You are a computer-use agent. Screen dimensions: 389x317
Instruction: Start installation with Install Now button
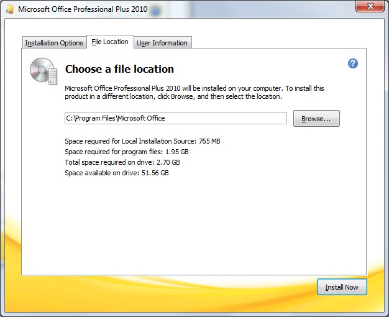click(342, 287)
